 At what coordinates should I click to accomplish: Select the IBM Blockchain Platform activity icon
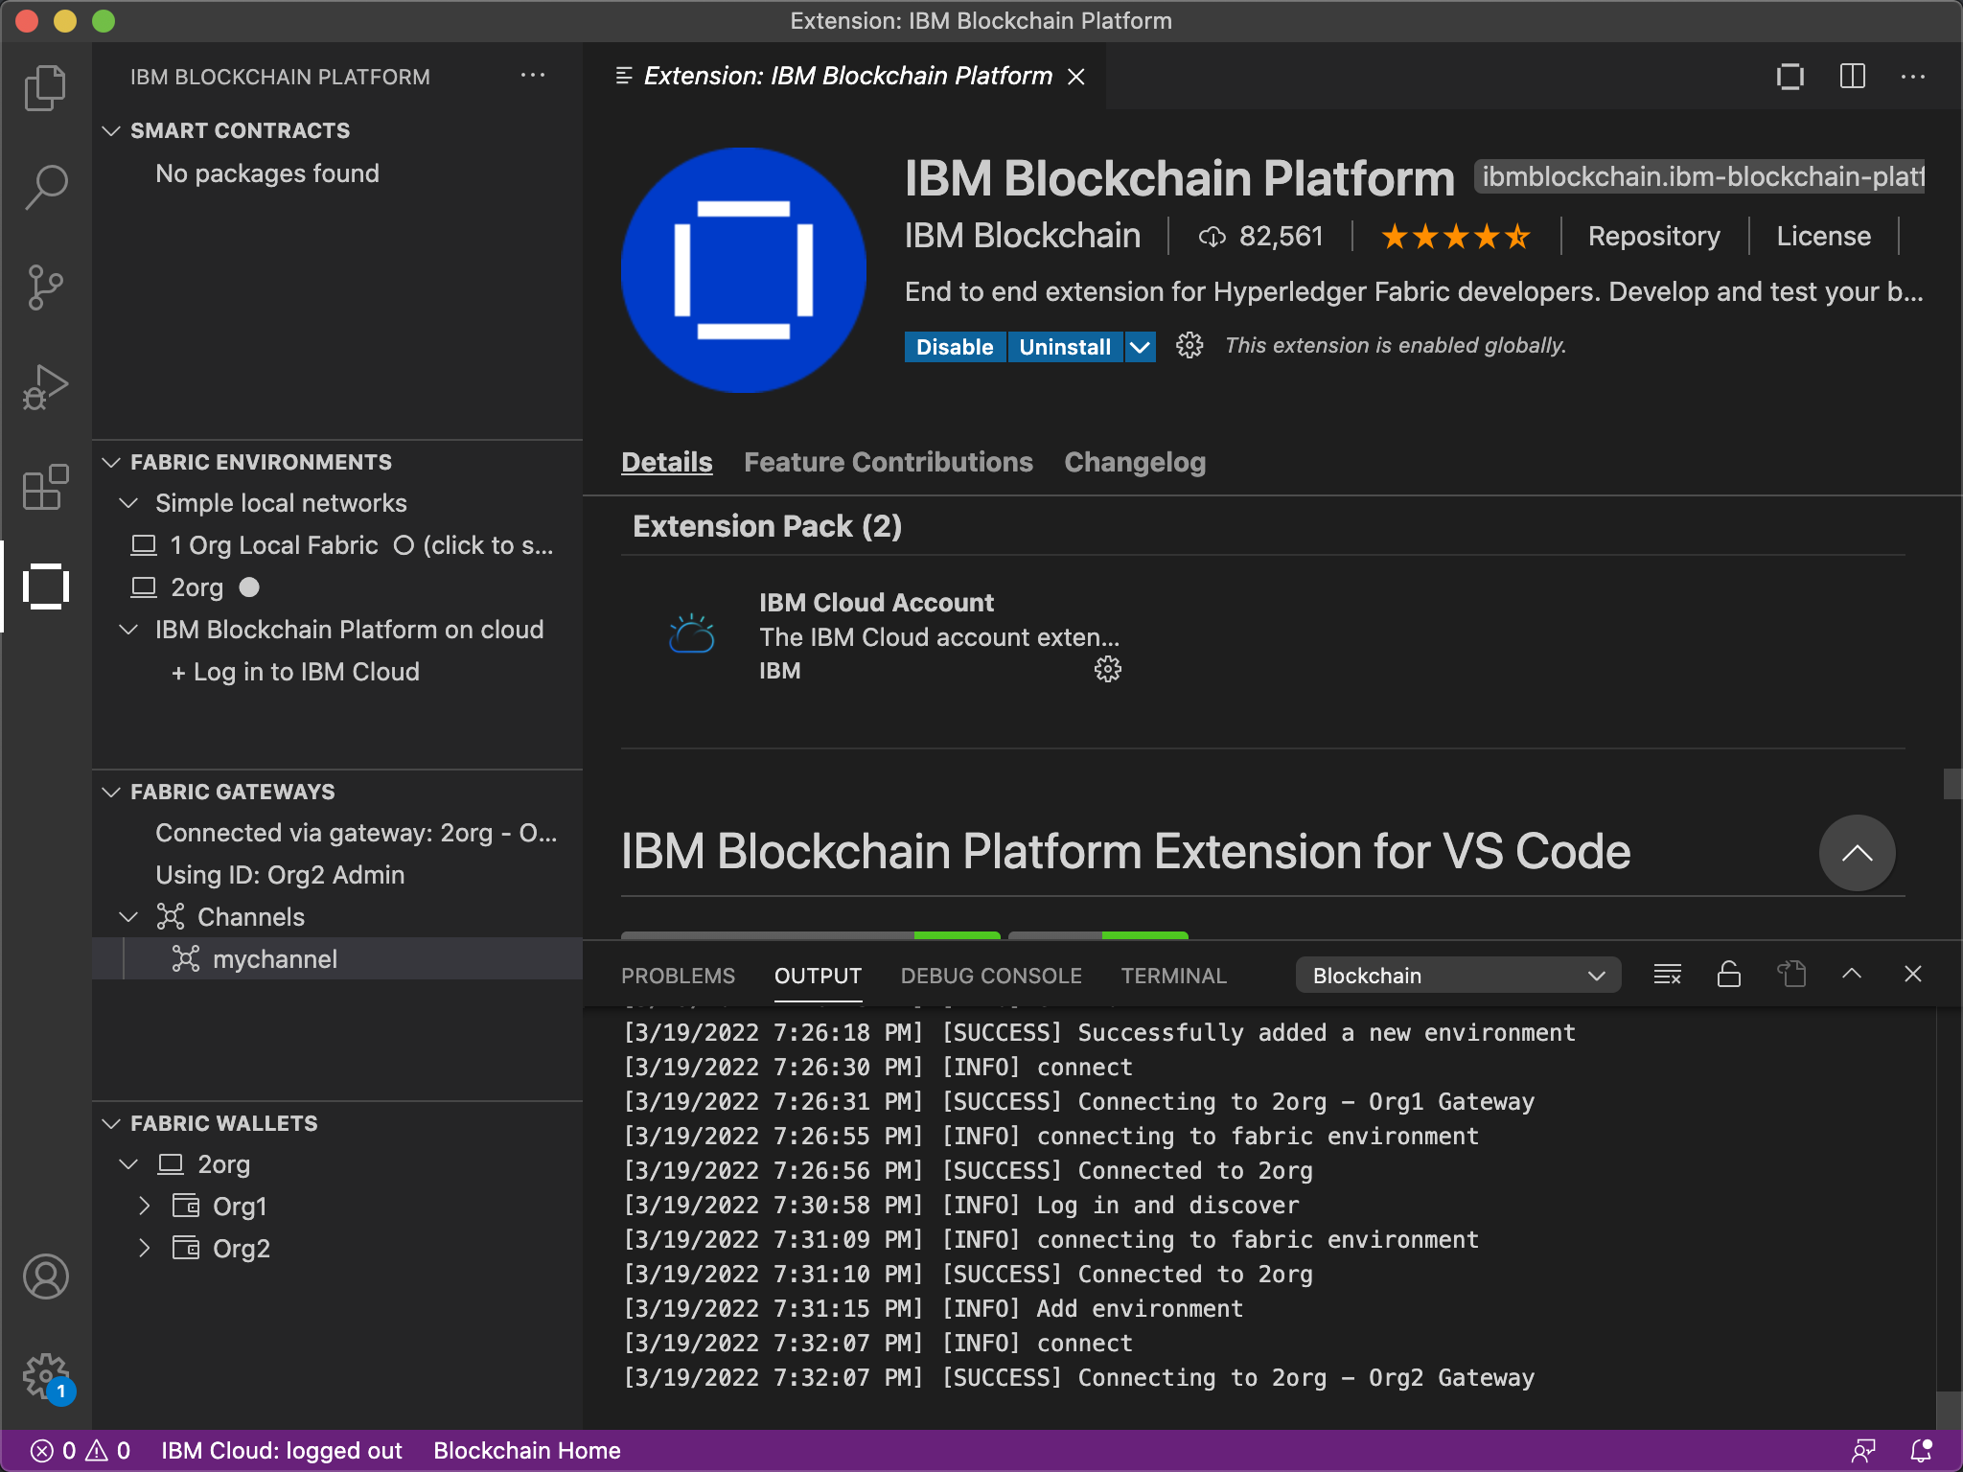click(x=45, y=586)
